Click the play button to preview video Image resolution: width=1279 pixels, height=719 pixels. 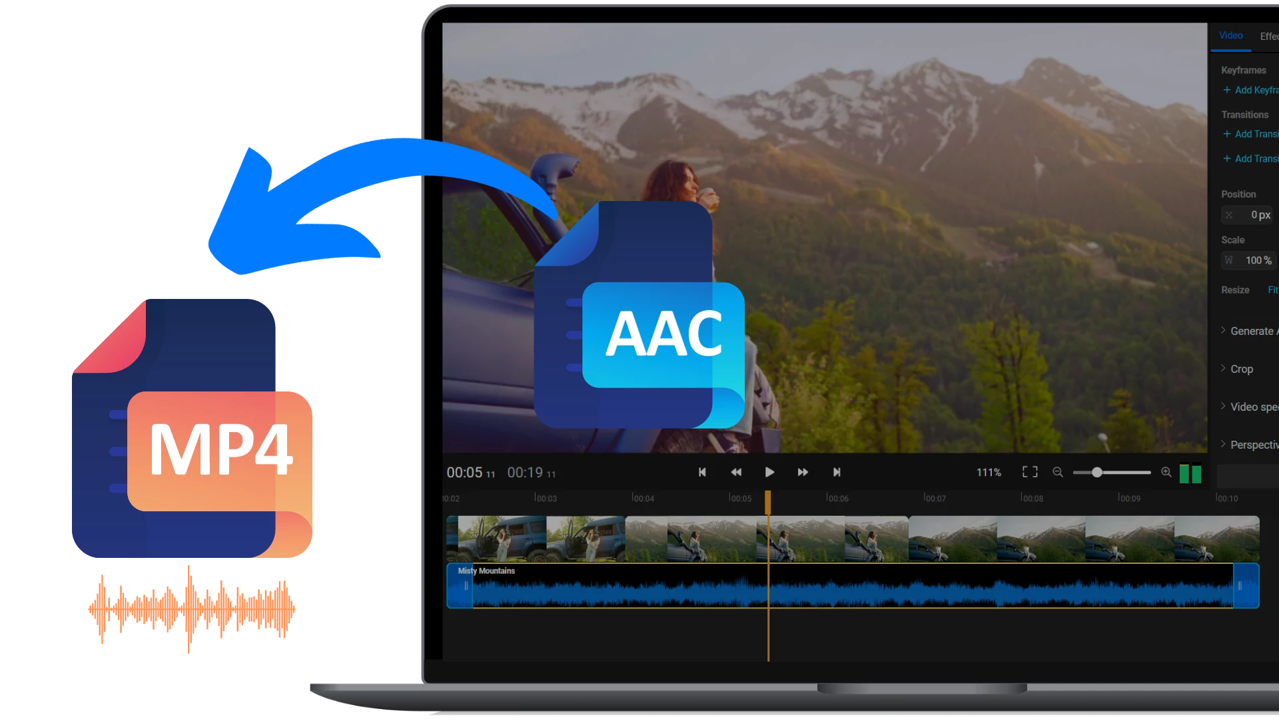(x=769, y=472)
